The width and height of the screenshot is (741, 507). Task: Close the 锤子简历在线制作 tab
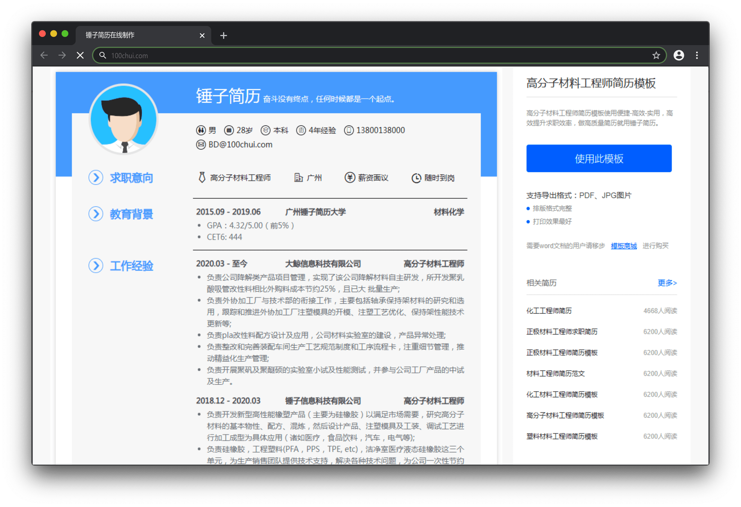202,35
